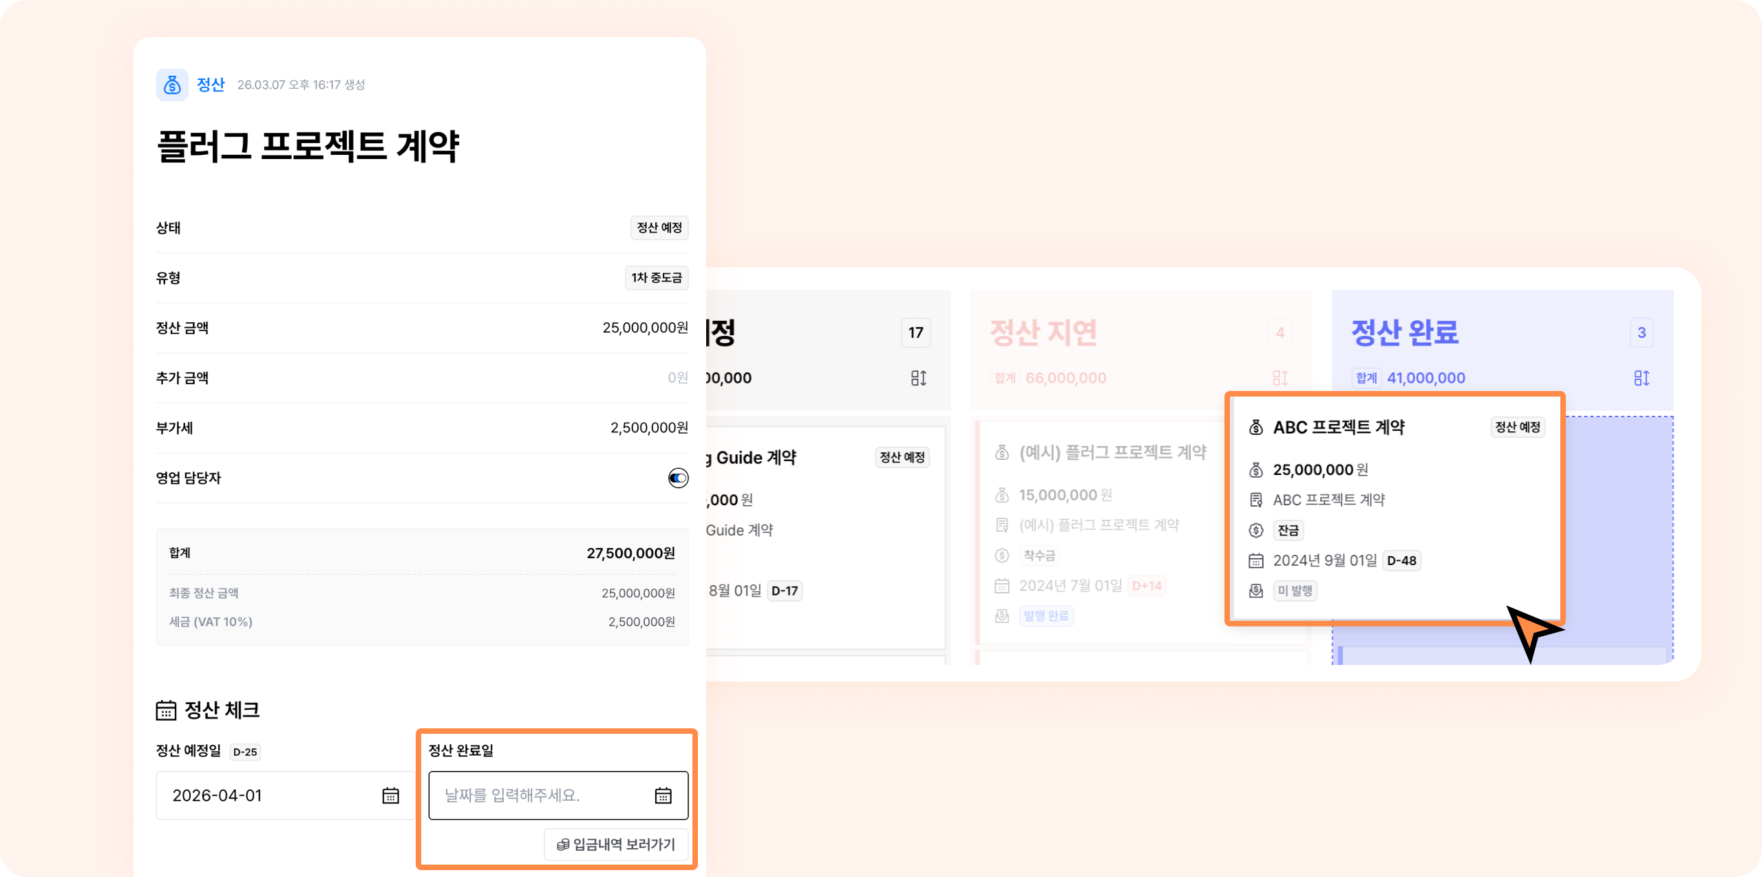Click sort icon in 정산 지연 column
Viewport: 1762px width, 877px height.
pyautogui.click(x=1280, y=378)
